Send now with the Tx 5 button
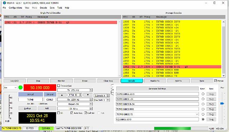The image size is (229, 132). pyautogui.click(x=211, y=114)
